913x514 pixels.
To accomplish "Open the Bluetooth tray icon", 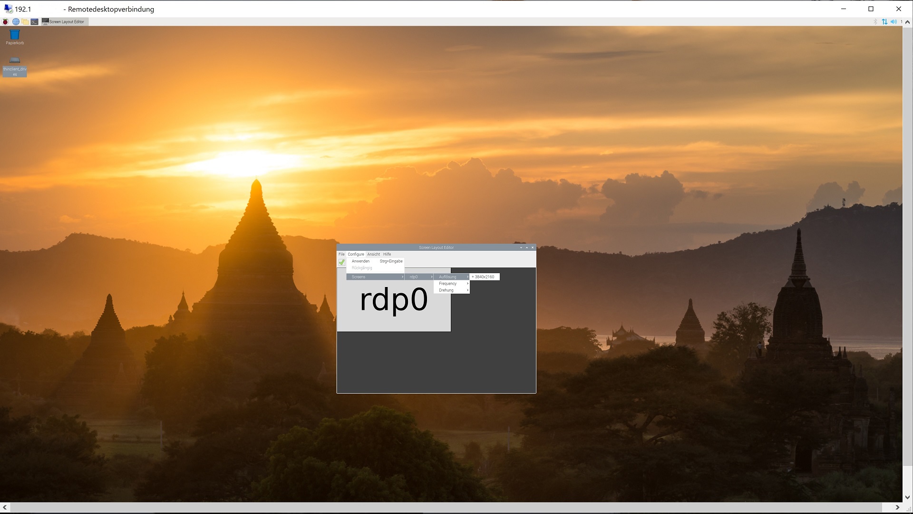I will click(x=875, y=21).
